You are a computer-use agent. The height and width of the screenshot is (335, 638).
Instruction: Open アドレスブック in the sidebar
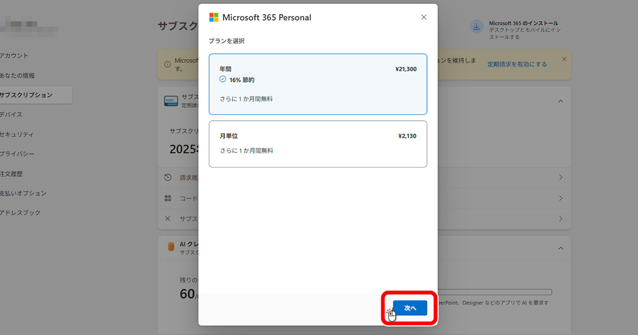(x=20, y=213)
